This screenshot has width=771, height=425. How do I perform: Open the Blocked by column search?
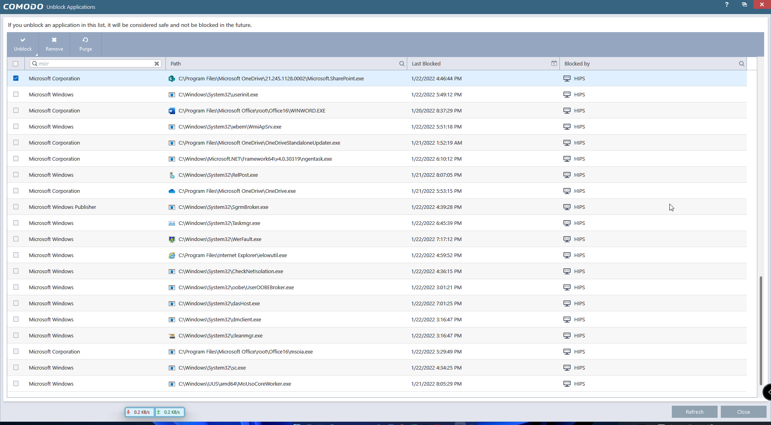pos(742,63)
